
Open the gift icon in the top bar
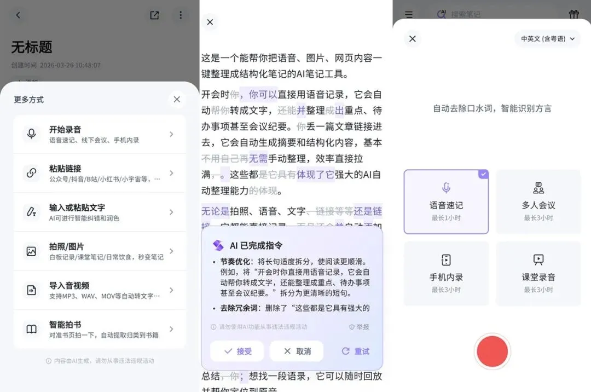click(x=573, y=14)
